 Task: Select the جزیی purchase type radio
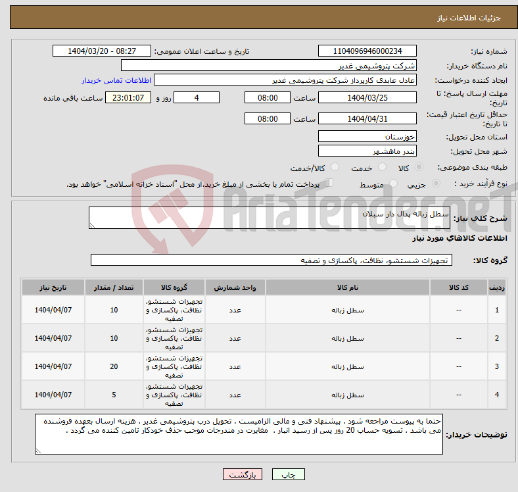tap(436, 183)
